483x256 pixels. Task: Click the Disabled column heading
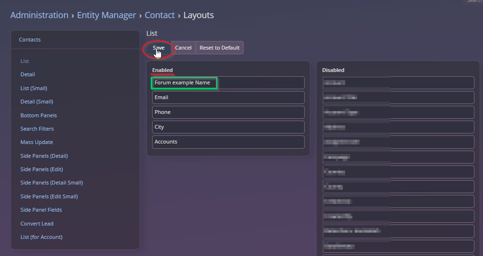[x=333, y=70]
